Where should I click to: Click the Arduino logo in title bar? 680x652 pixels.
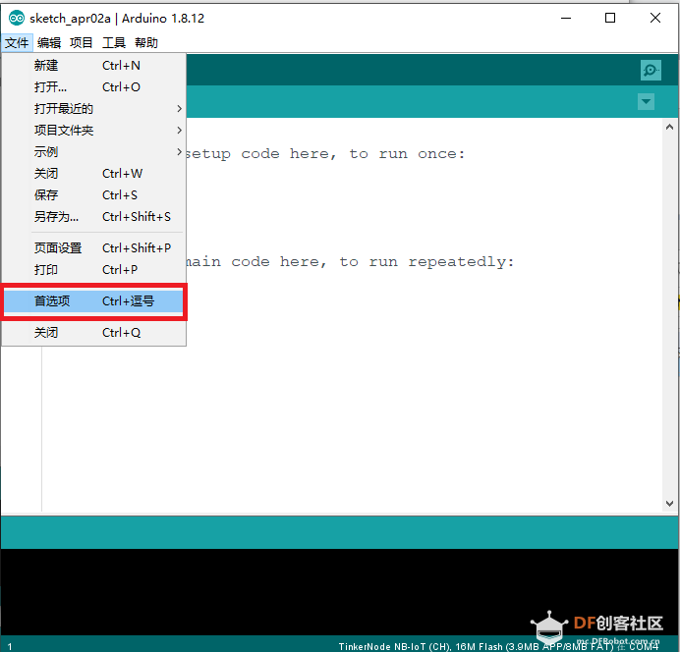pos(17,19)
